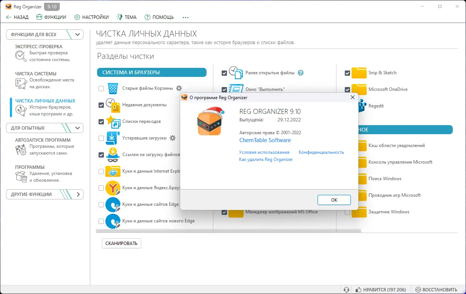Screen dimensions: 466x294
Task: Click the Microsoft OneDrive folder icon
Action: pyautogui.click(x=359, y=90)
